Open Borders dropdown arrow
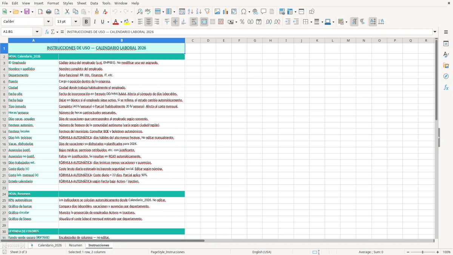Viewport: 453px width, 255px height. pos(311,22)
